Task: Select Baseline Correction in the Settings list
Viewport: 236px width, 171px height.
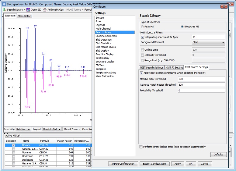Action: click(106, 36)
